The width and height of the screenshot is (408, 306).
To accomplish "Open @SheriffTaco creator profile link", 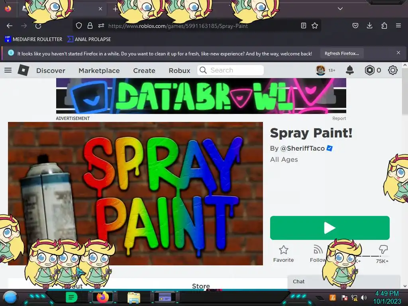I will 302,148.
